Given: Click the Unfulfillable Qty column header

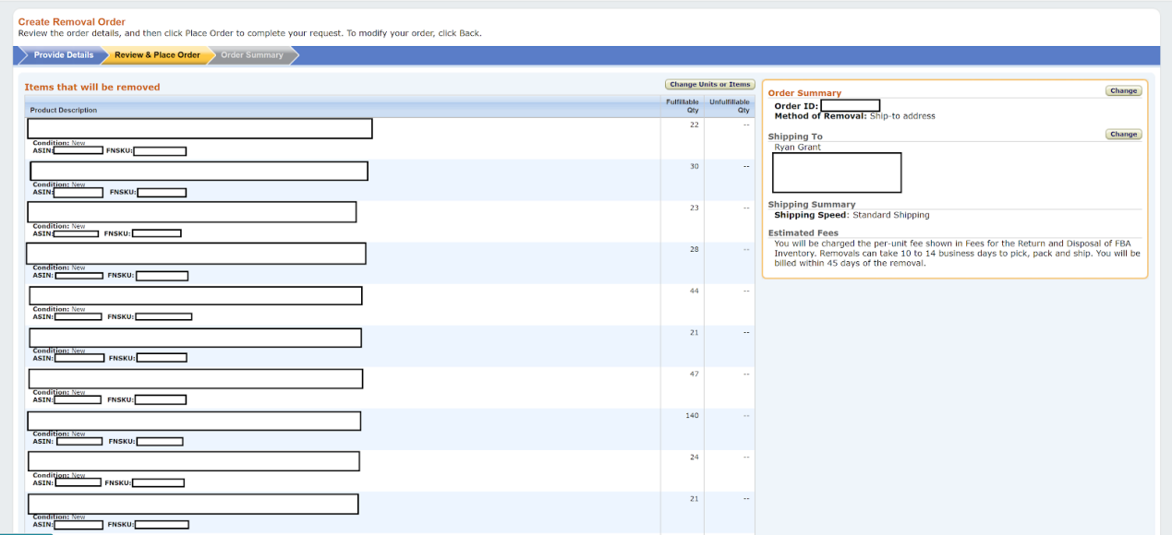Looking at the screenshot, I should pyautogui.click(x=729, y=106).
